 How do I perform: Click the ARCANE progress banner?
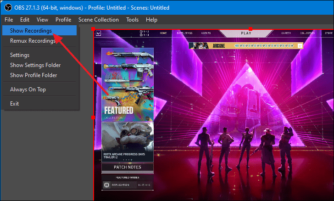(246, 45)
